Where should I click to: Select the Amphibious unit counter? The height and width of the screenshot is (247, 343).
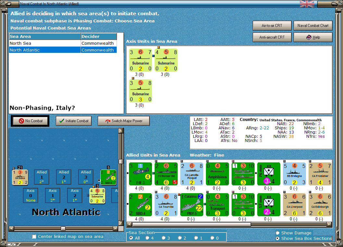217,174
